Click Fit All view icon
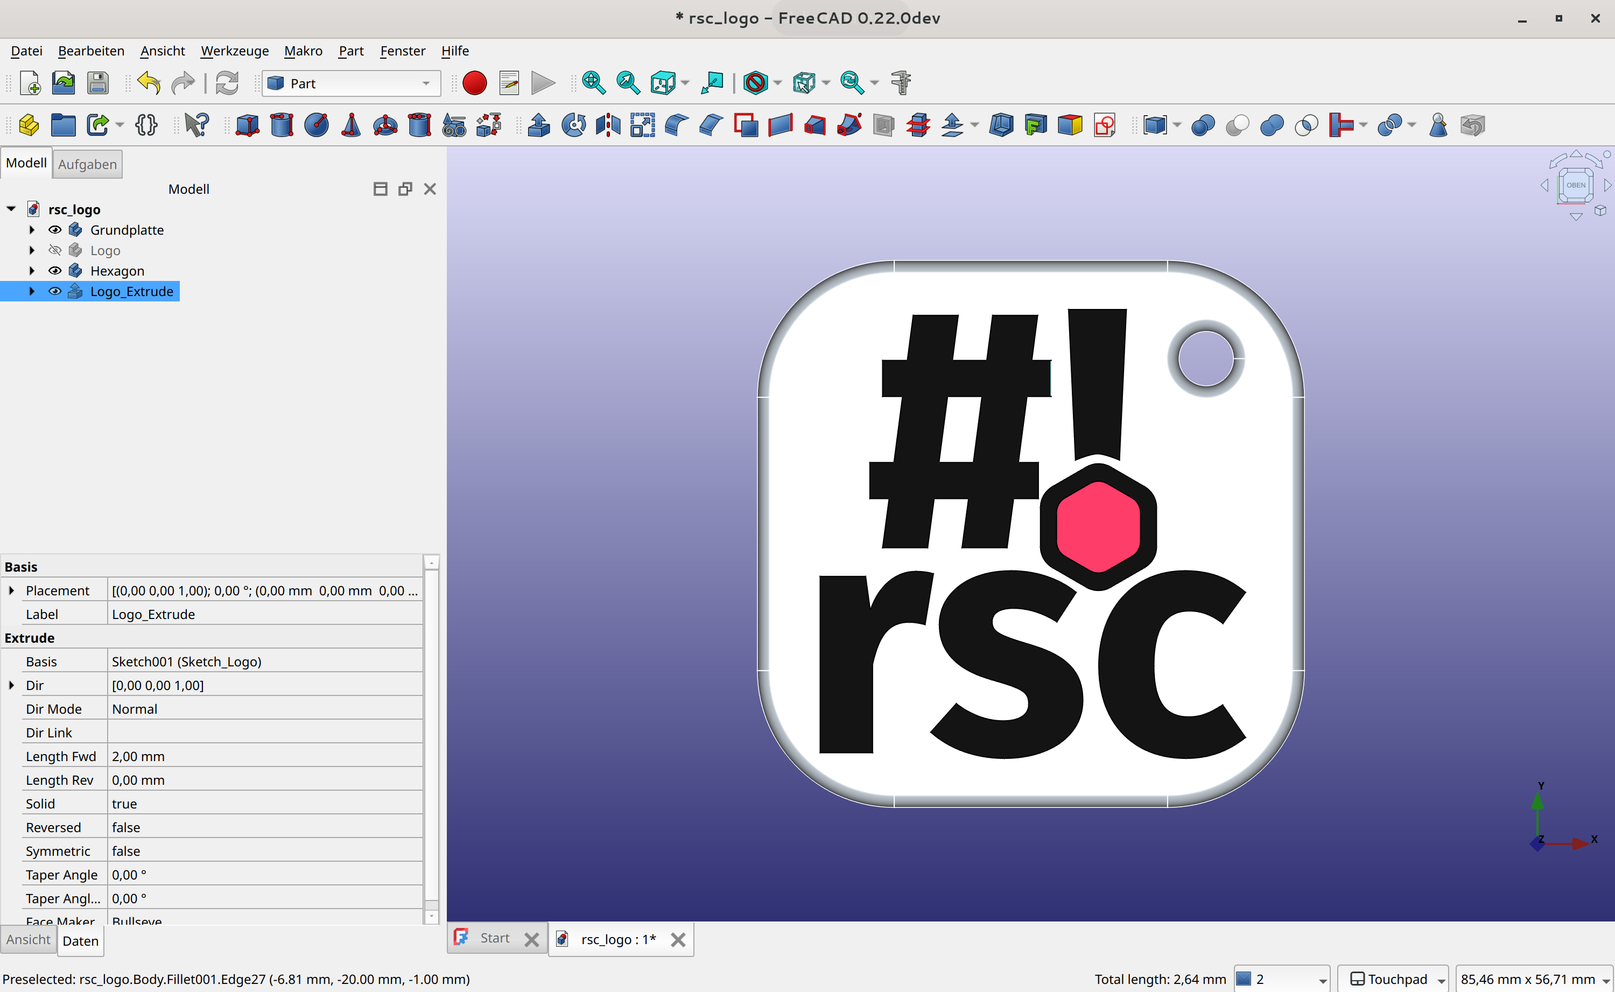 coord(594,83)
